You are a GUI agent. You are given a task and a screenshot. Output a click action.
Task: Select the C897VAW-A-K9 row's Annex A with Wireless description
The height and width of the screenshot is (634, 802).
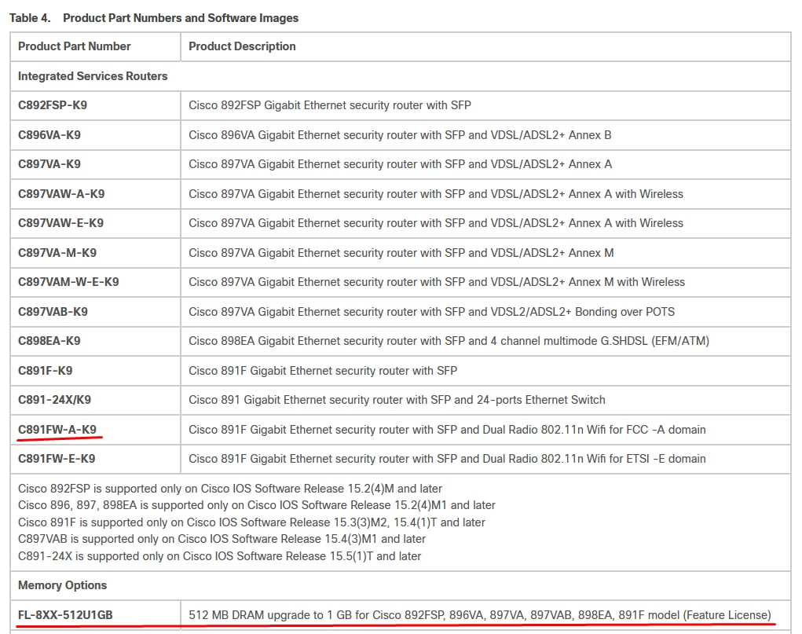coord(436,194)
